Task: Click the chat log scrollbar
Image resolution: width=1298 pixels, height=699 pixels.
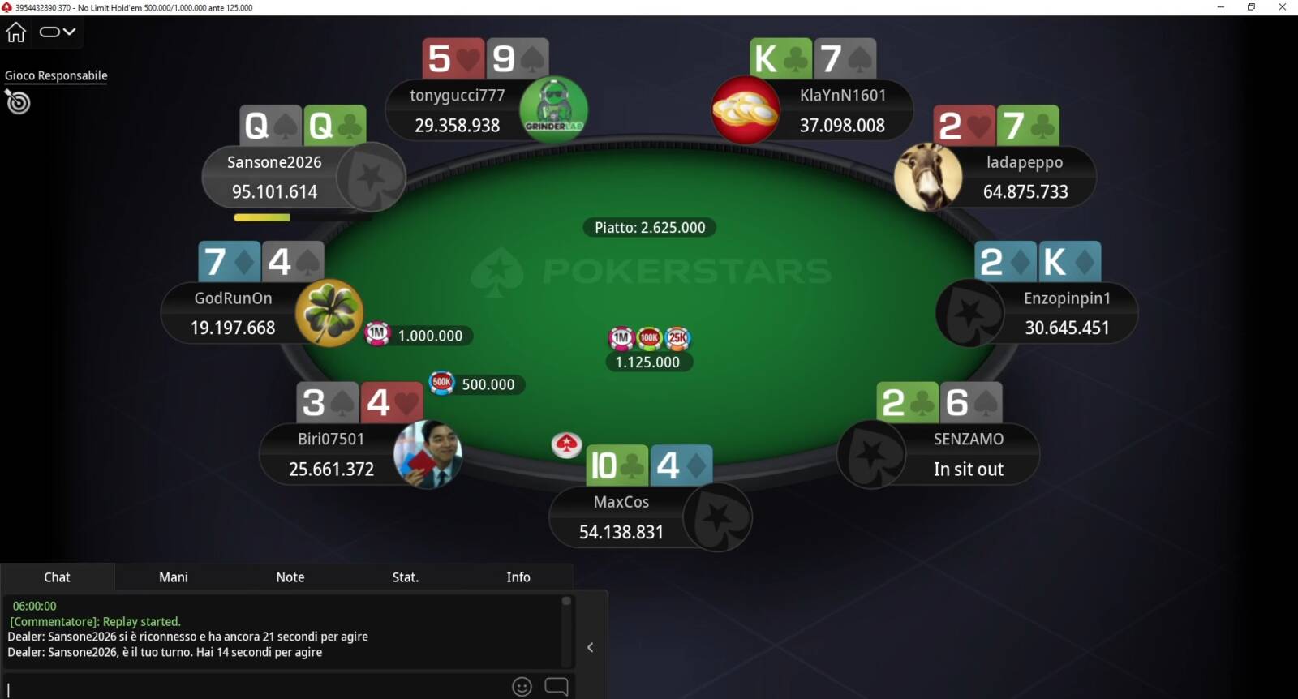Action: coord(566,632)
